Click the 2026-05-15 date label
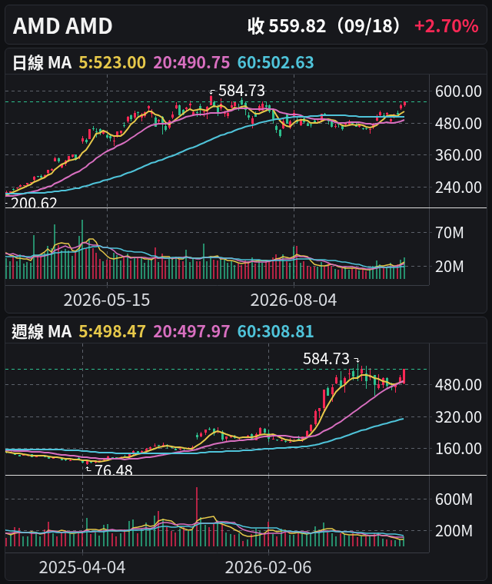The image size is (492, 584). (x=107, y=300)
